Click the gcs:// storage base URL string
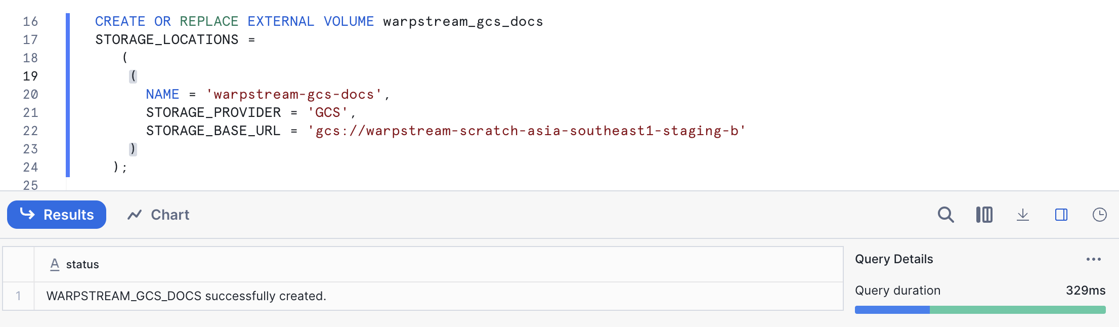The image size is (1119, 327). coord(526,131)
